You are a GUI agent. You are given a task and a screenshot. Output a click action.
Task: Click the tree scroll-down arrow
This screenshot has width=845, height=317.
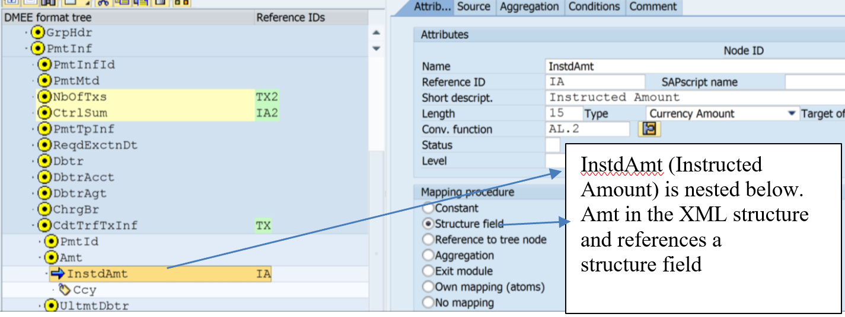[x=376, y=48]
